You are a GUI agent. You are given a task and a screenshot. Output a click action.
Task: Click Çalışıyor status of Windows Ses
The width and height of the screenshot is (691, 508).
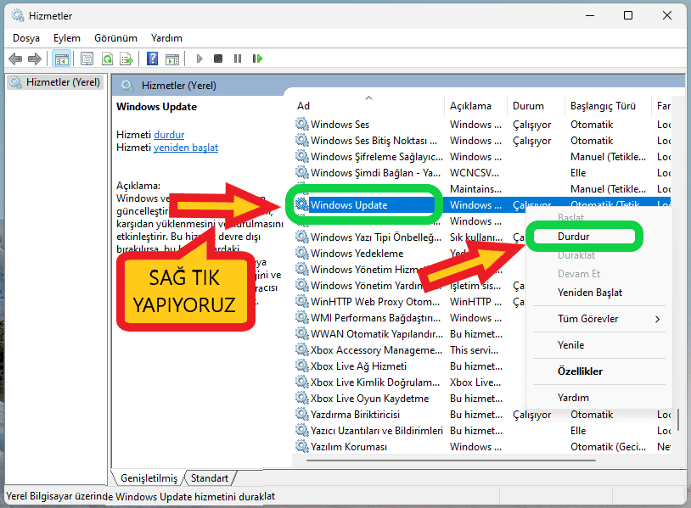coord(532,125)
